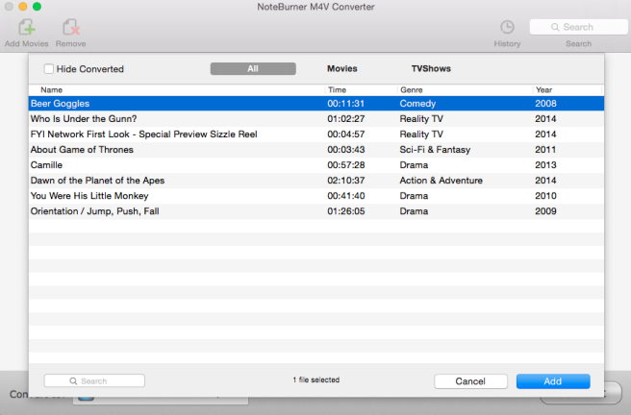Enable the Hide Converted checkbox
631x415 pixels.
49,69
